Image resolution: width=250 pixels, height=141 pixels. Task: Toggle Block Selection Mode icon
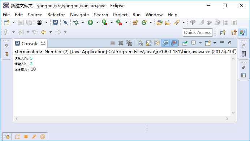[x=225, y=22]
